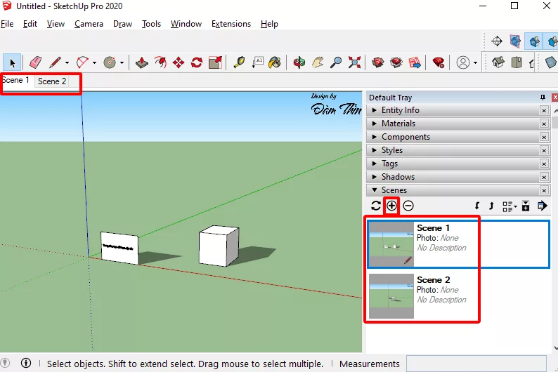Activate the Paint Bucket tool

pyautogui.click(x=275, y=63)
